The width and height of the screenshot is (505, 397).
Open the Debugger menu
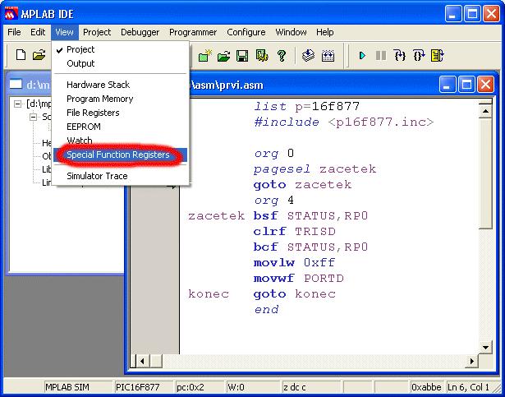(x=140, y=32)
